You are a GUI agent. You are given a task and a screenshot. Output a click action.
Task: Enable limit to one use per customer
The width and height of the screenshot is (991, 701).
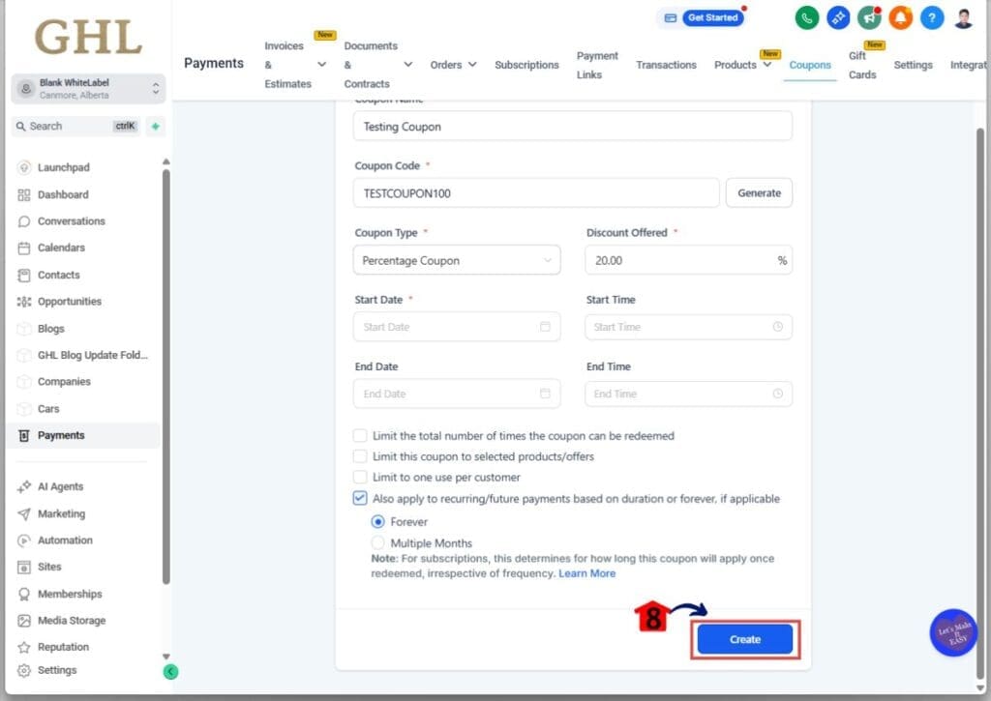coord(360,477)
